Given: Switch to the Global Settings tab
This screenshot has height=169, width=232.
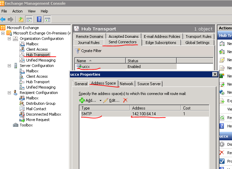Looking at the screenshot, I should [x=197, y=43].
